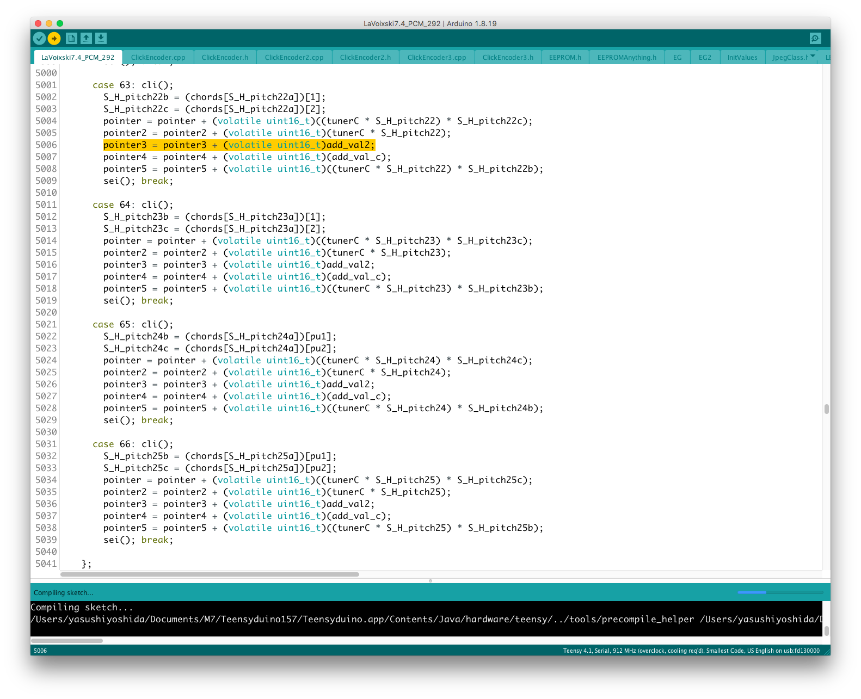Open the JpegClass.h tab
Image resolution: width=861 pixels, height=699 pixels.
(x=790, y=57)
